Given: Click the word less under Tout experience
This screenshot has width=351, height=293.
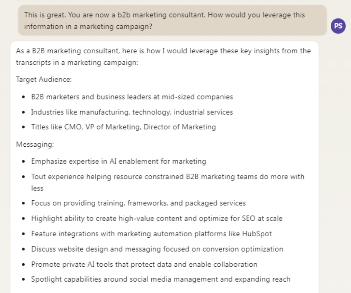Looking at the screenshot, I should point(37,188).
